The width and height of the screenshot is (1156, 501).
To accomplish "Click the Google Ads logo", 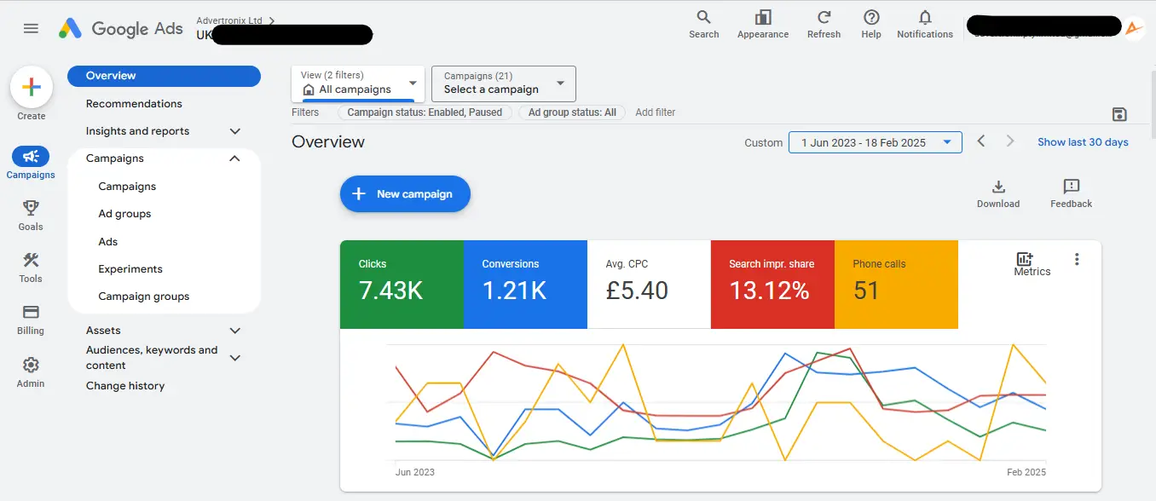I will (x=121, y=28).
